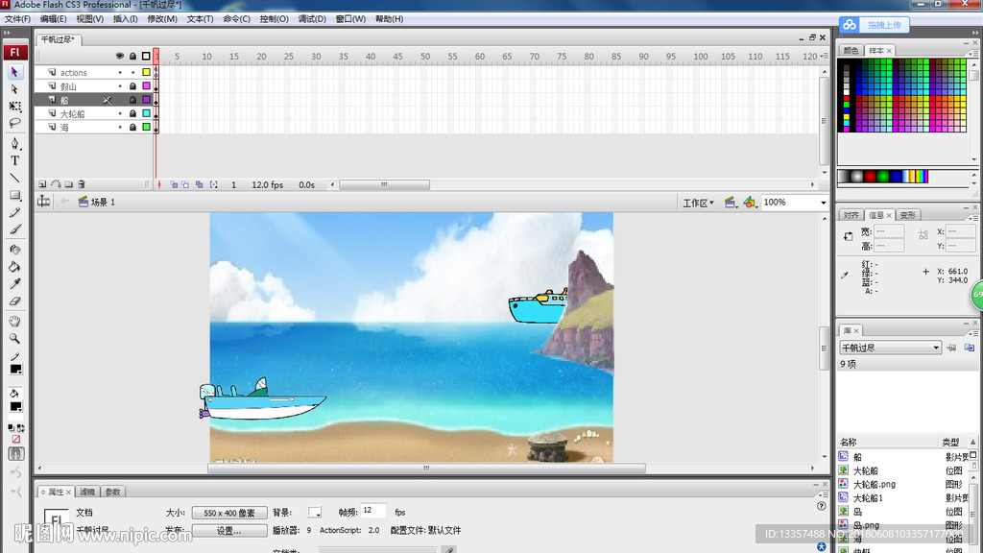
Task: Click the 550 x 400 像素 size button
Action: [x=229, y=513]
